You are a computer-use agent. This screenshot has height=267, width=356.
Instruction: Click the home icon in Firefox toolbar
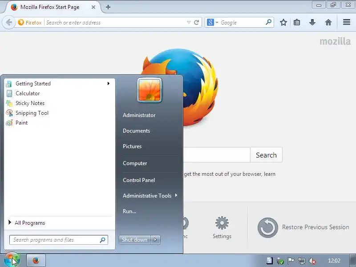(328, 23)
